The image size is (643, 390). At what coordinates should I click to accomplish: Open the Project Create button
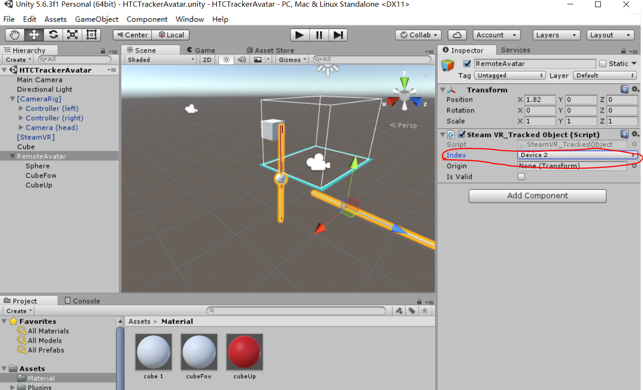19,311
